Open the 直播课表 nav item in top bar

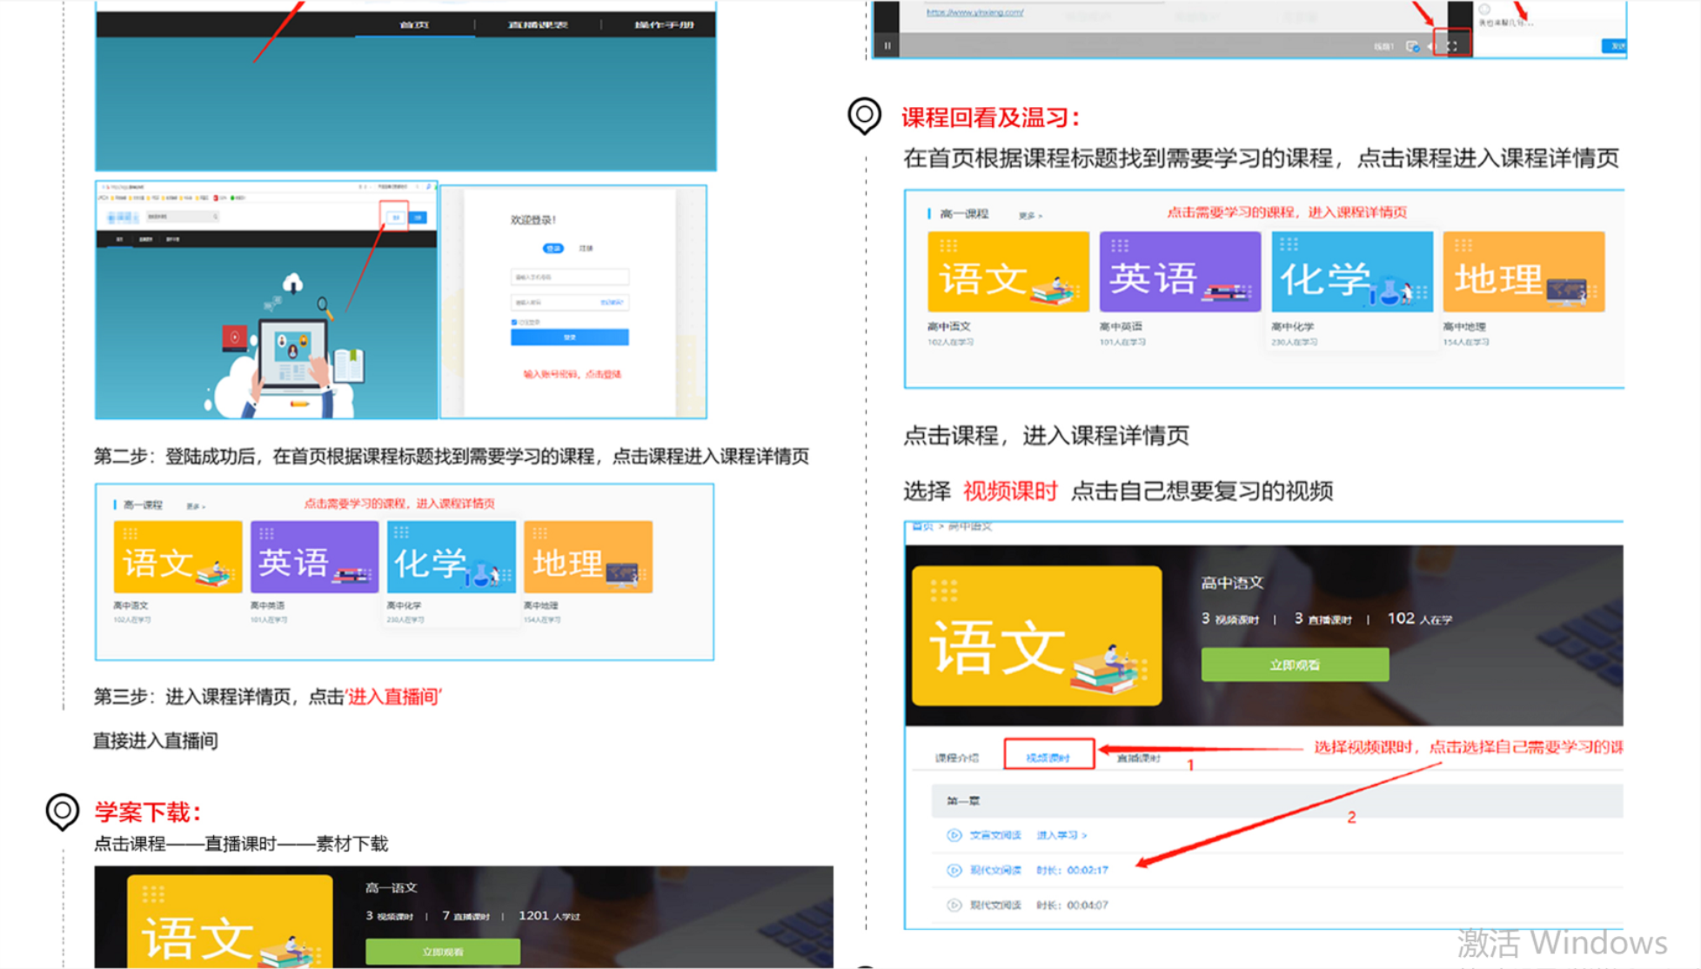tap(538, 24)
